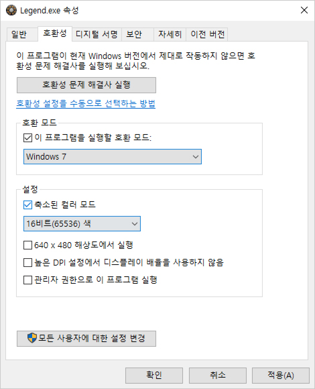Click the Legend.exe application icon in title bar
The width and height of the screenshot is (315, 389).
tap(11, 10)
